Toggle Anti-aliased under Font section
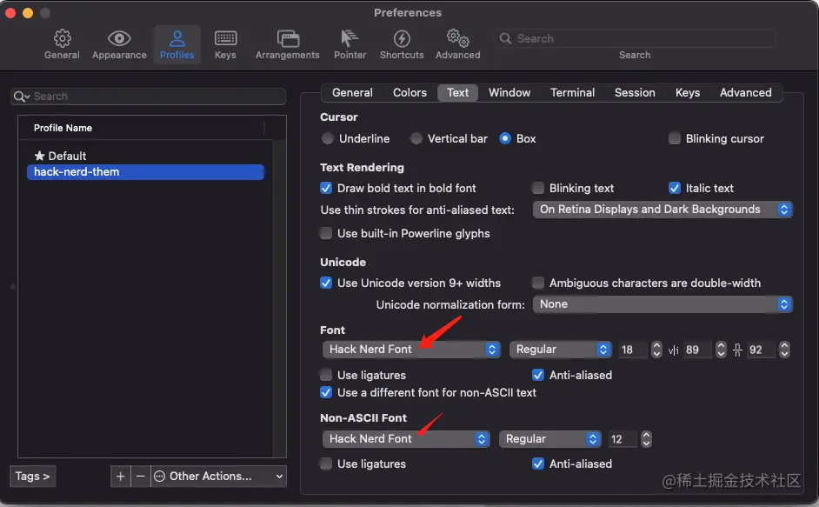This screenshot has width=819, height=507. click(537, 375)
